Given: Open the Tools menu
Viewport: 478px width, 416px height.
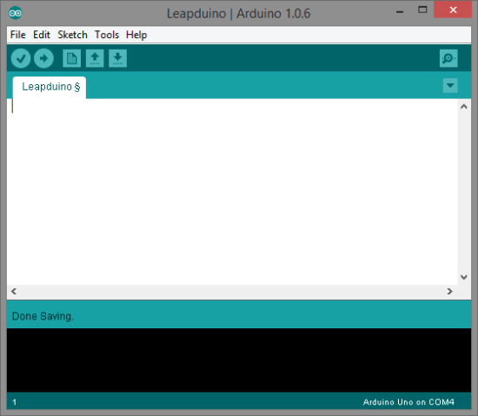Looking at the screenshot, I should tap(107, 35).
